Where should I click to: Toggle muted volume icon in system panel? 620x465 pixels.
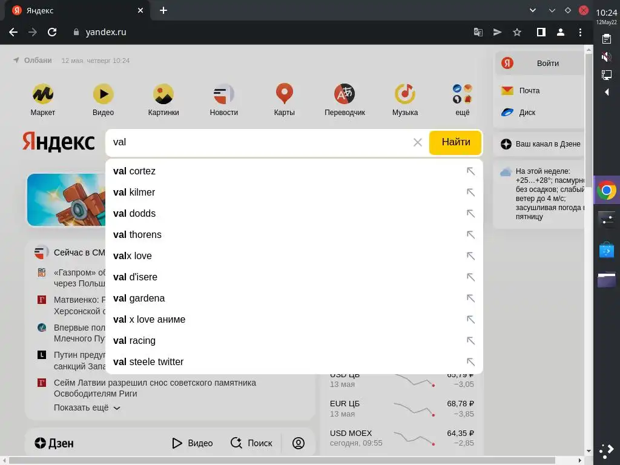point(607,57)
